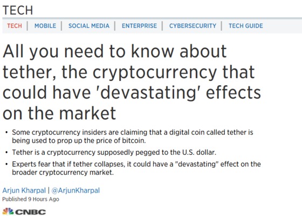Switch to the MOBILE tab
The image size is (302, 218).
(45, 26)
